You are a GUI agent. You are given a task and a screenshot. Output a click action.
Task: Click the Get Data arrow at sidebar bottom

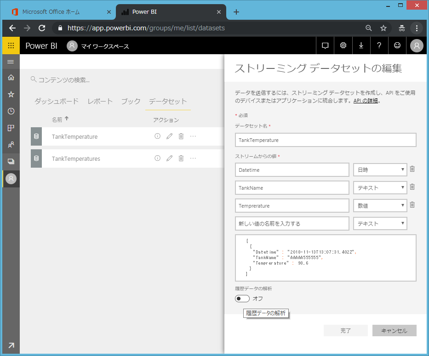pyautogui.click(x=11, y=345)
